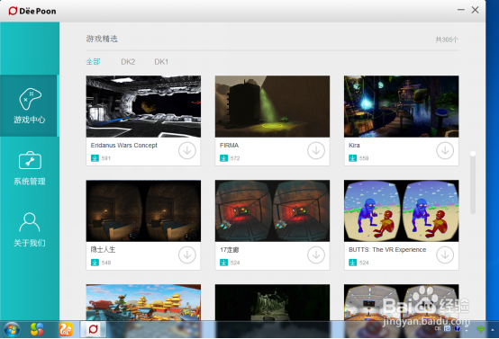Image resolution: width=499 pixels, height=339 pixels.
Task: Click the 游戏精选 section heading
Action: click(x=102, y=39)
